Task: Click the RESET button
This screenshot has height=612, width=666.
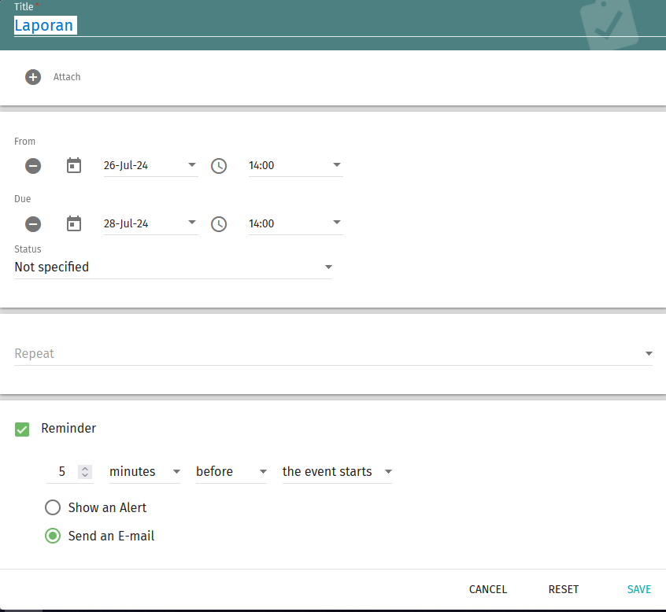Action: tap(564, 589)
